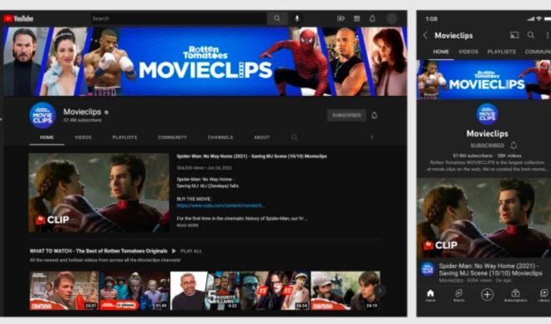Switch to the desktop VIDEOS tab
The width and height of the screenshot is (551, 324).
click(83, 137)
